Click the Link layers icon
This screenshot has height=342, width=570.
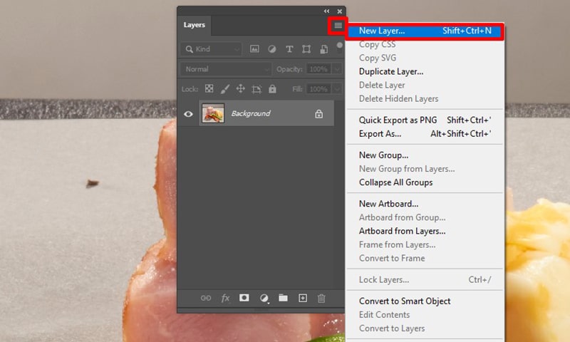click(x=206, y=298)
